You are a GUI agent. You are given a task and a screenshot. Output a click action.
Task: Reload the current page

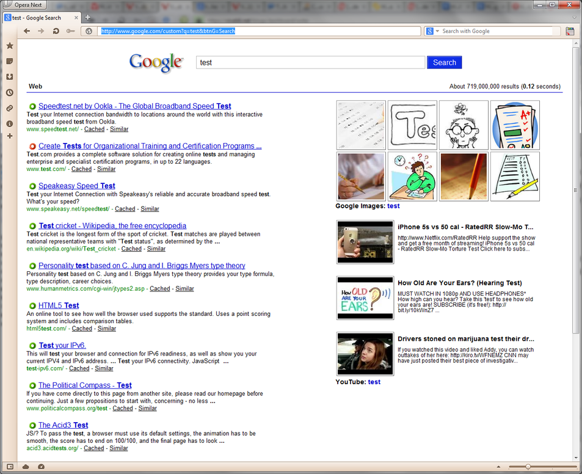tap(56, 31)
